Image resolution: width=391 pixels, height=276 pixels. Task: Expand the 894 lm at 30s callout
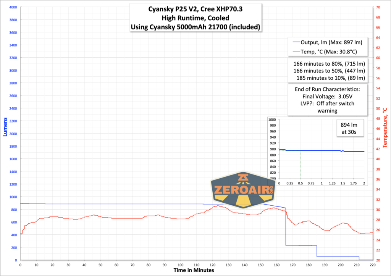click(x=350, y=128)
